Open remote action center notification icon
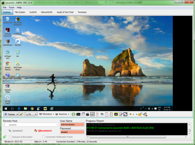This screenshot has width=195, height=145. point(155,108)
